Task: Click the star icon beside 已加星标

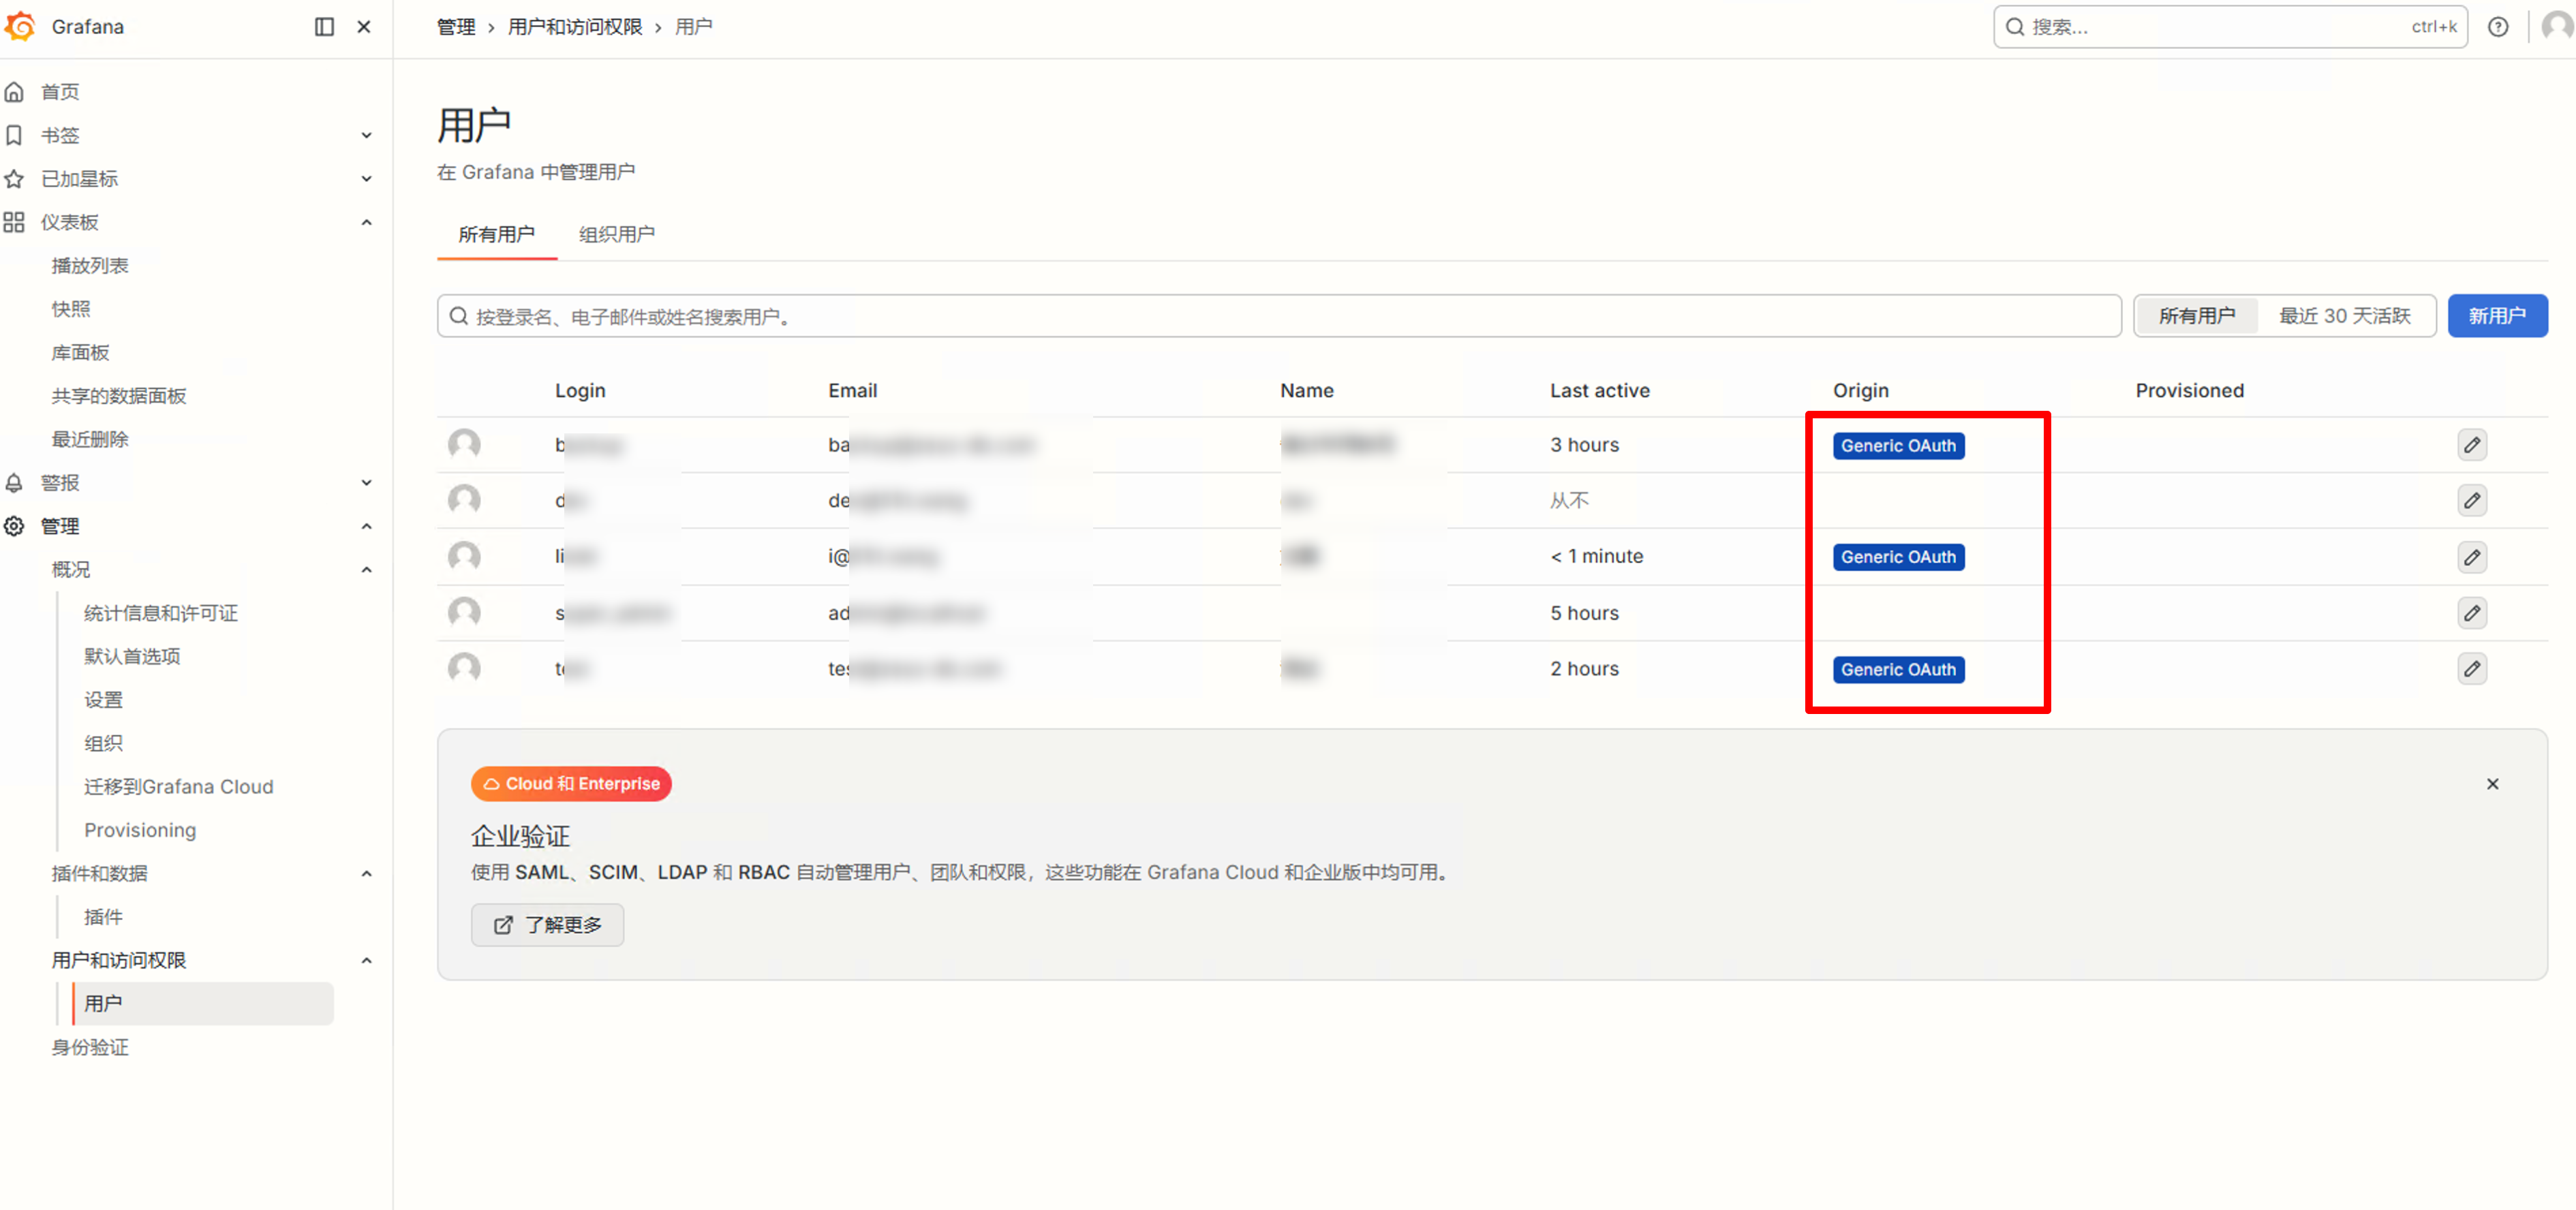Action: click(14, 179)
